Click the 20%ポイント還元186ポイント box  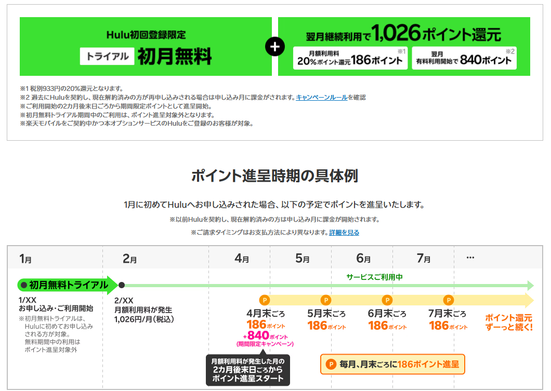[x=350, y=58]
